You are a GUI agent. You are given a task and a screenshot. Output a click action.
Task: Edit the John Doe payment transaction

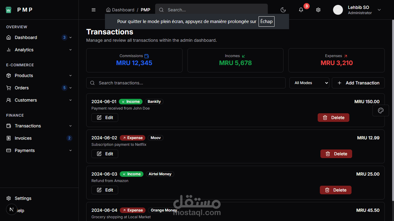coord(105,118)
